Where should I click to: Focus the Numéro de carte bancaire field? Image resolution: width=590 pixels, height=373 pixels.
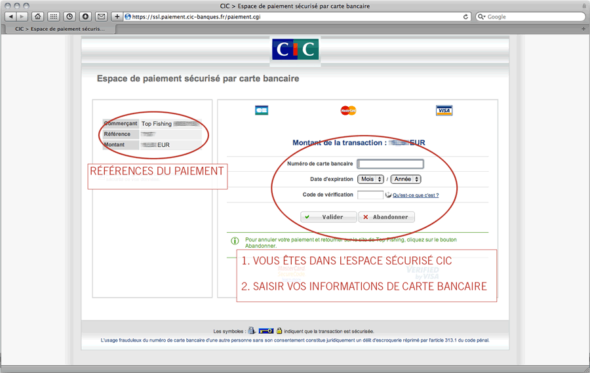click(x=390, y=164)
